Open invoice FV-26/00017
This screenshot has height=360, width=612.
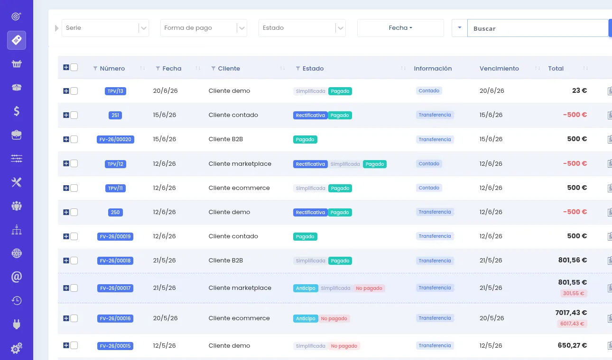tap(115, 288)
